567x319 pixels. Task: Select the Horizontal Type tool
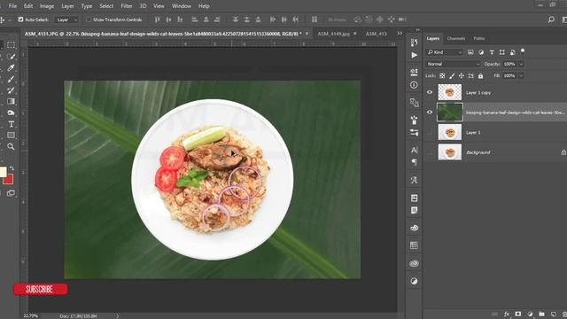[11, 124]
